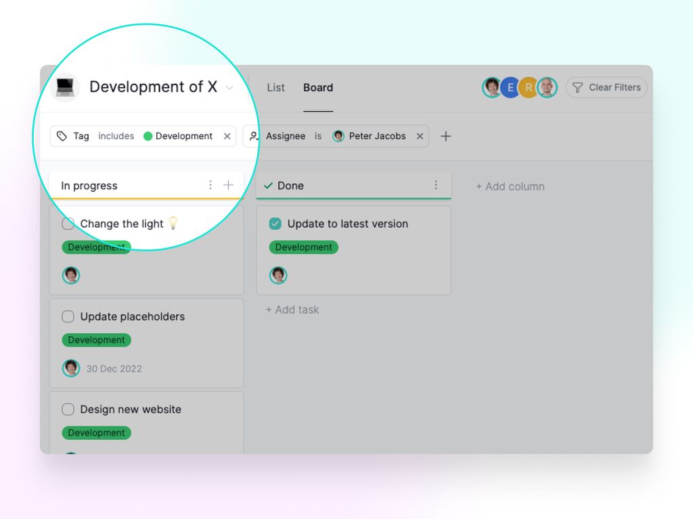Open the bald man member avatar
The height and width of the screenshot is (519, 693).
coord(547,87)
